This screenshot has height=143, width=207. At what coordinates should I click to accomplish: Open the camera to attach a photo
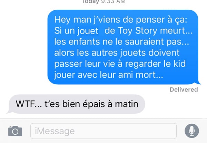15,131
